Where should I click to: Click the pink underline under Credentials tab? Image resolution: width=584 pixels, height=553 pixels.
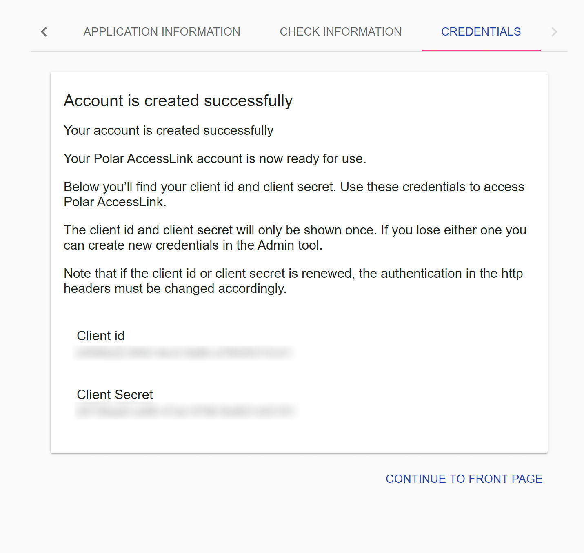(x=481, y=51)
